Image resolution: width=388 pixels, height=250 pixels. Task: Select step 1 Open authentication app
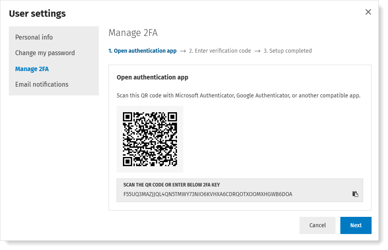tap(142, 51)
